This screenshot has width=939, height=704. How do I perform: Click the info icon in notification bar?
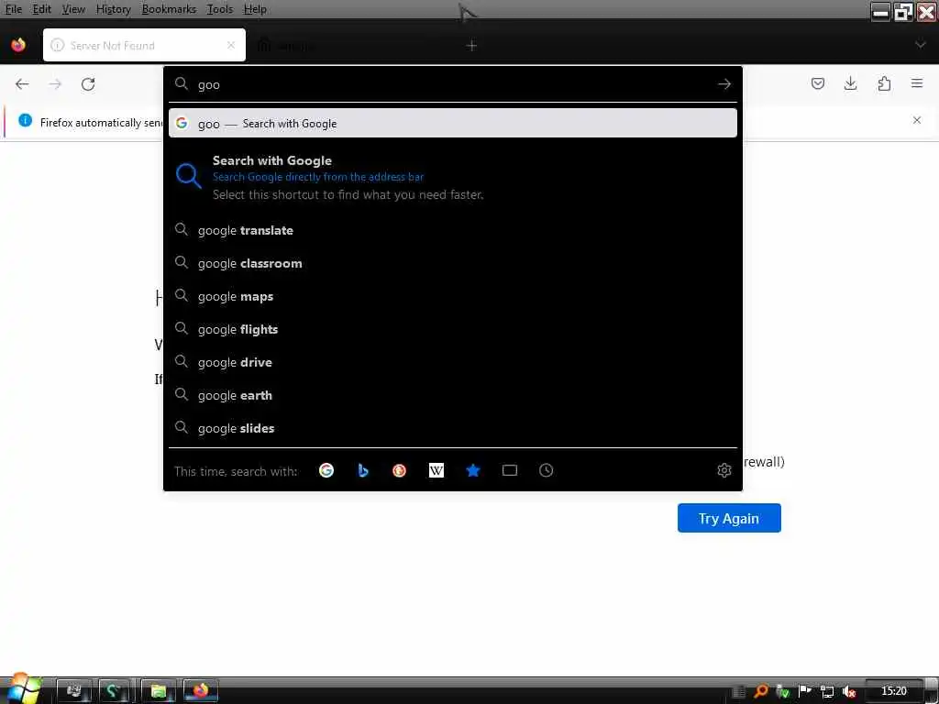[25, 120]
